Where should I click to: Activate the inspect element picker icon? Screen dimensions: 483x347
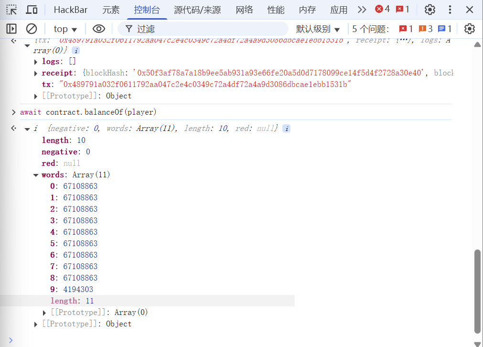click(x=11, y=10)
